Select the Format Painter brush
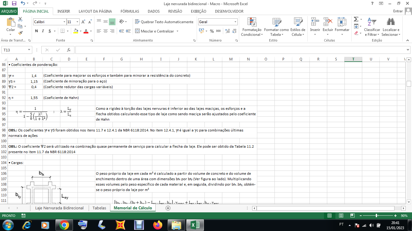The height and width of the screenshot is (231, 412). 20,33
